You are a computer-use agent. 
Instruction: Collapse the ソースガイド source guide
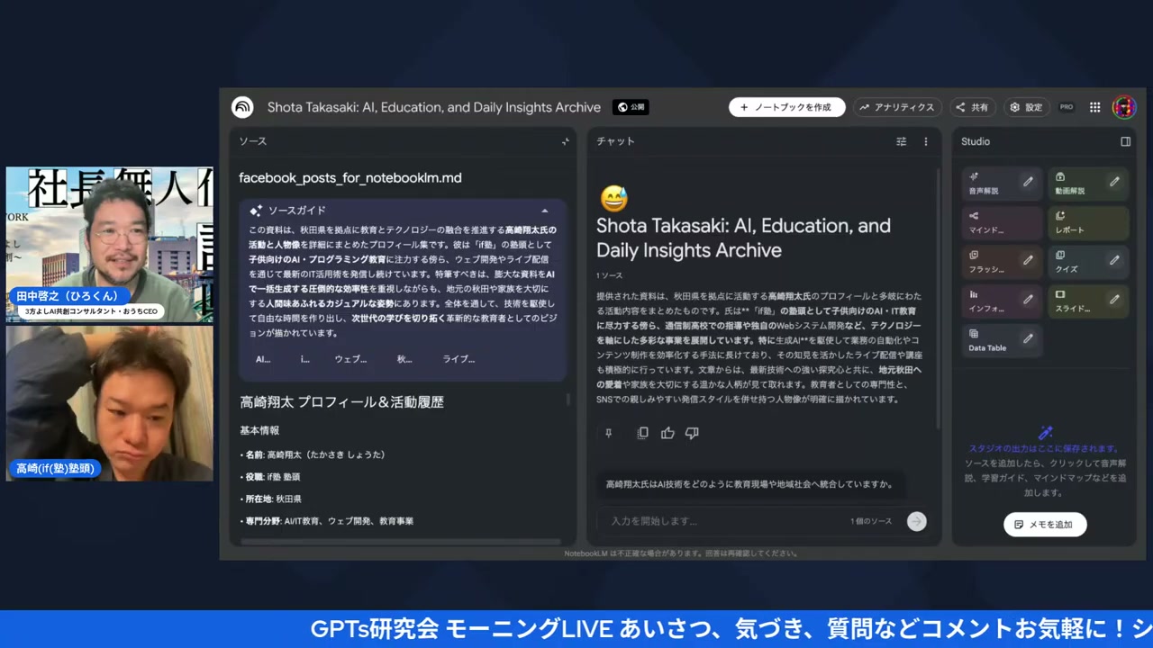pyautogui.click(x=545, y=210)
